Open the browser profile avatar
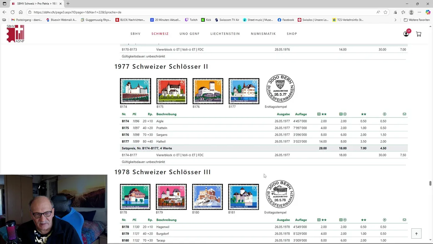The width and height of the screenshot is (433, 244). tap(411, 12)
